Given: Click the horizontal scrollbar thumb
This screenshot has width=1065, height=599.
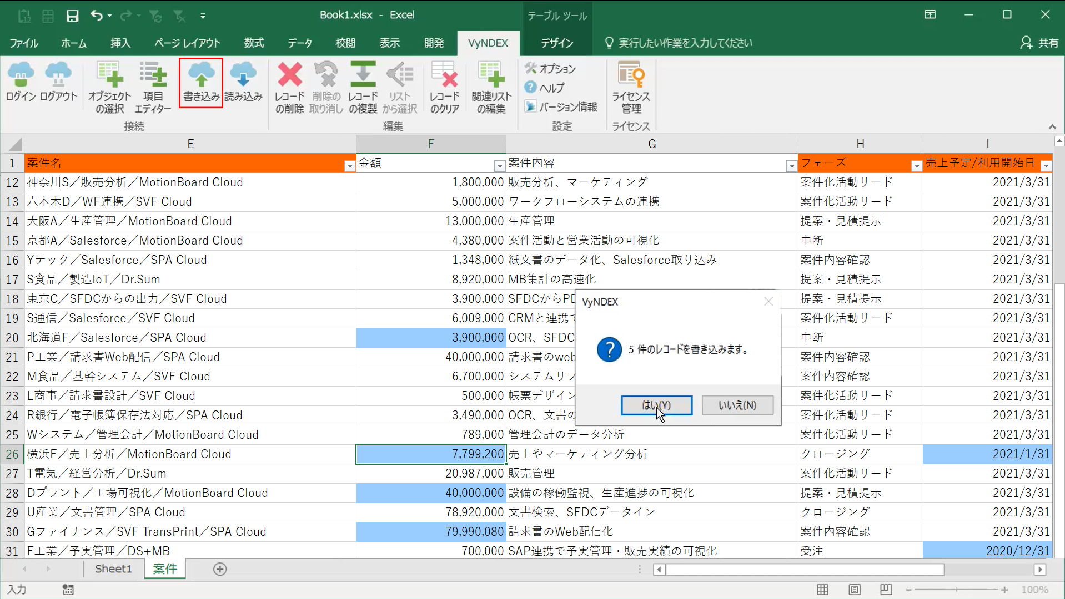Looking at the screenshot, I should (805, 570).
